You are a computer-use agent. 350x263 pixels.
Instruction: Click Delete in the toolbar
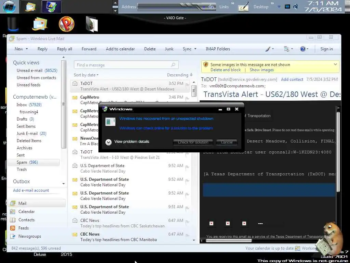click(150, 49)
